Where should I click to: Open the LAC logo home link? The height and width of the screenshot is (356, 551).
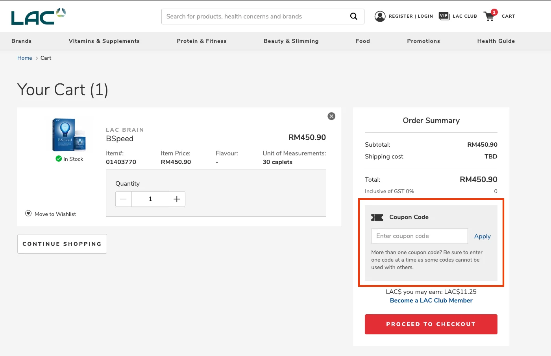(x=38, y=17)
